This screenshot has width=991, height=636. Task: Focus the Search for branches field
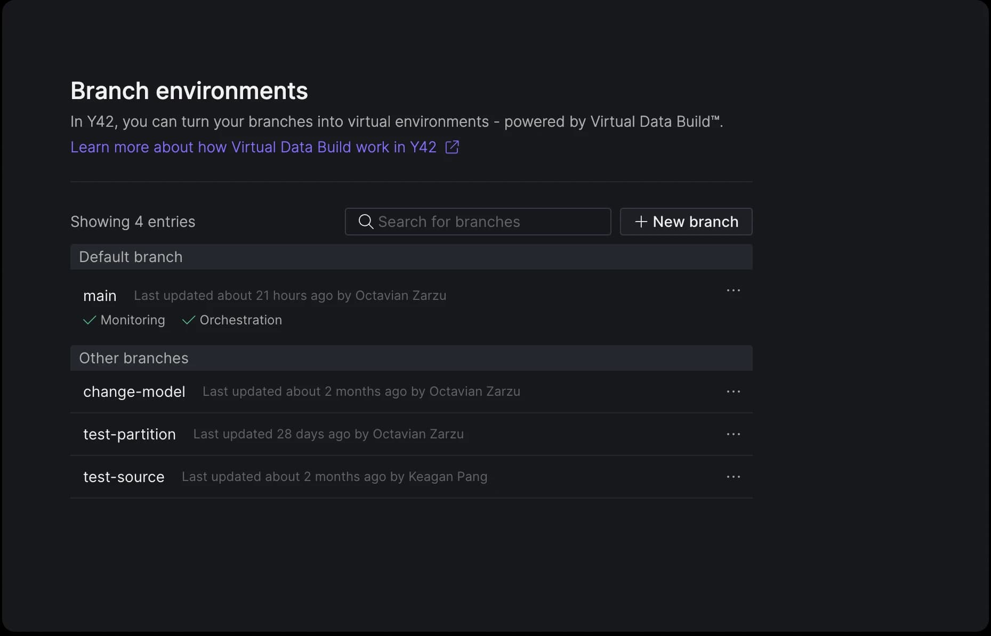pyautogui.click(x=478, y=222)
